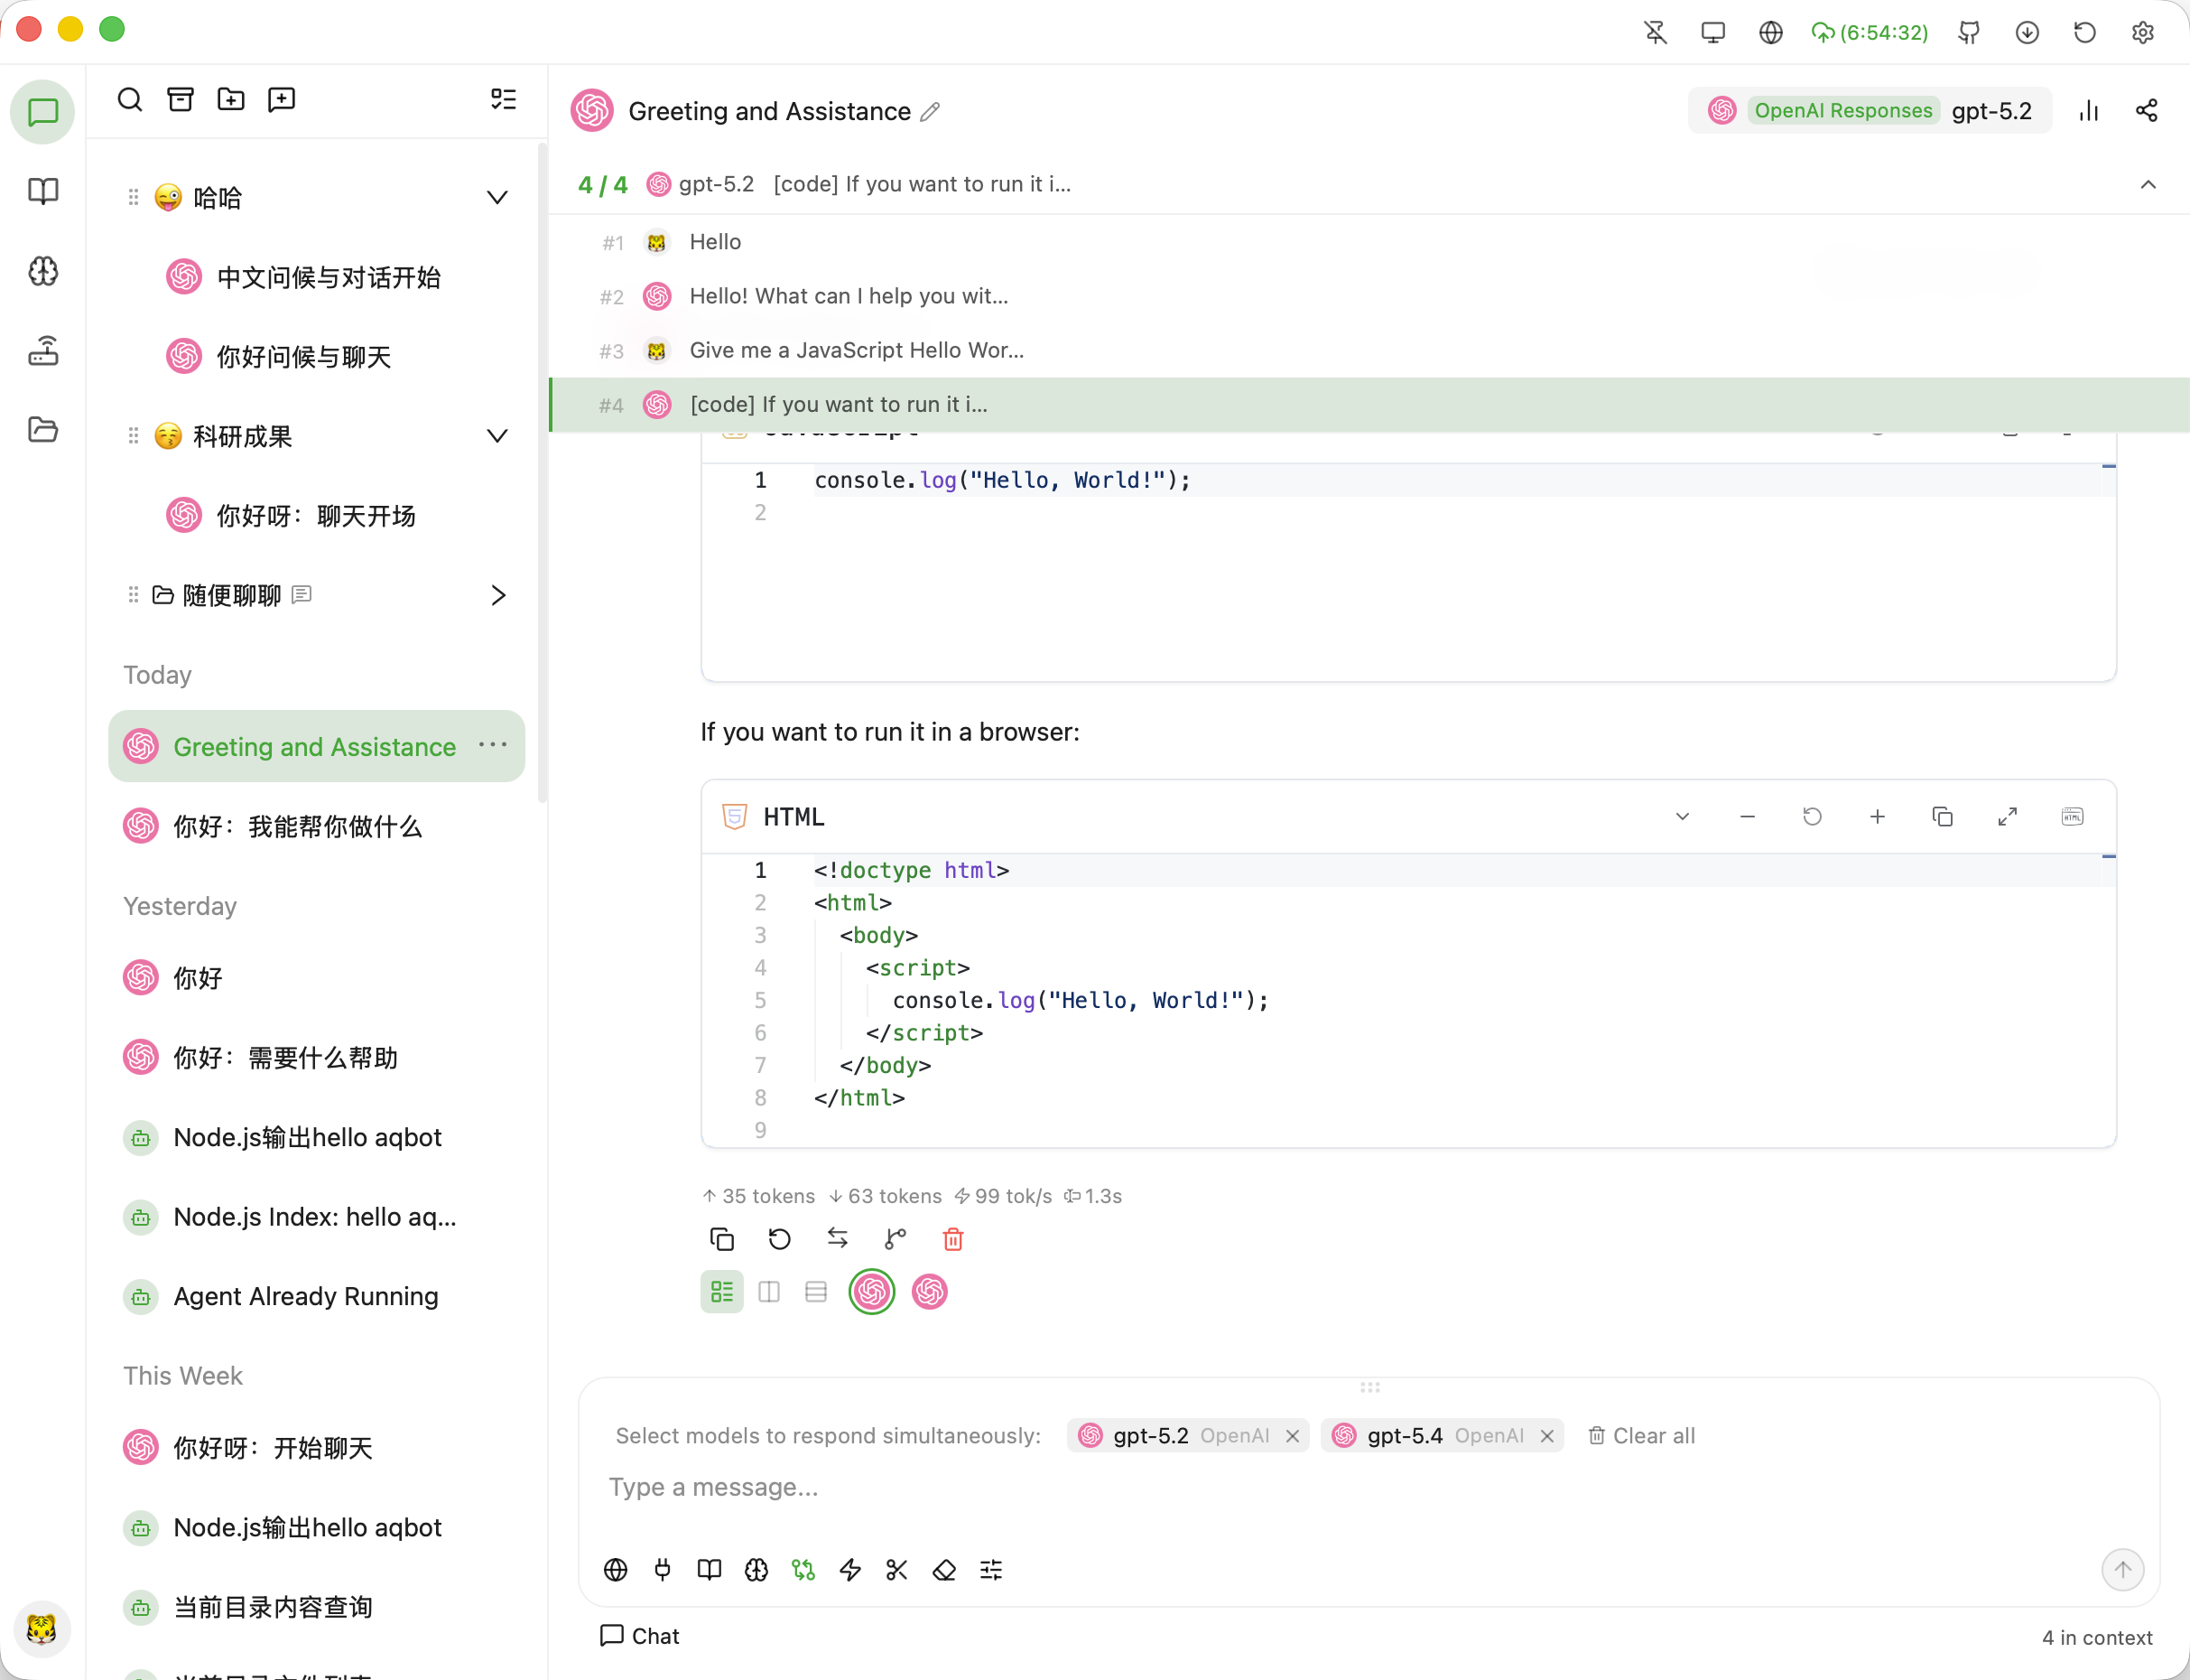Click the new conversation icon in sidebar toolbar
This screenshot has width=2190, height=1680.
[x=282, y=99]
